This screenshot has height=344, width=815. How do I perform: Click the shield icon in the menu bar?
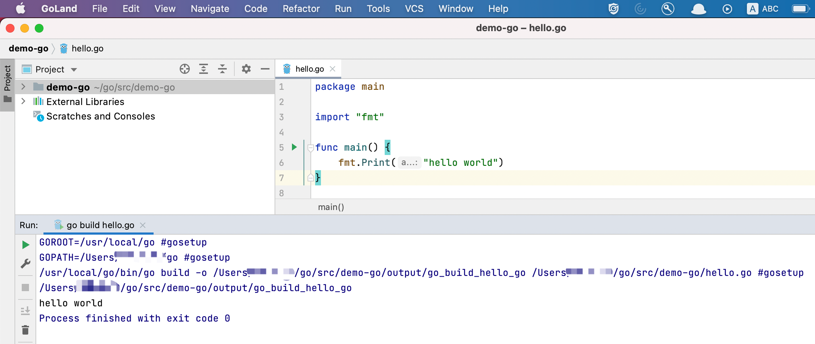pyautogui.click(x=614, y=9)
